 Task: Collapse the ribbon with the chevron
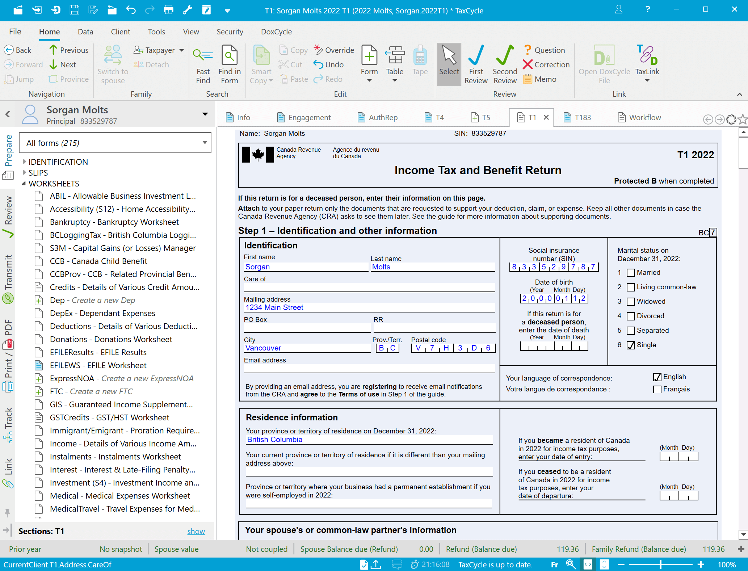739,94
